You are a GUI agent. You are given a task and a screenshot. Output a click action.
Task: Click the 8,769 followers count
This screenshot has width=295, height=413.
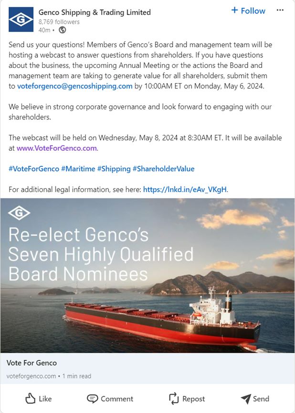click(x=59, y=22)
